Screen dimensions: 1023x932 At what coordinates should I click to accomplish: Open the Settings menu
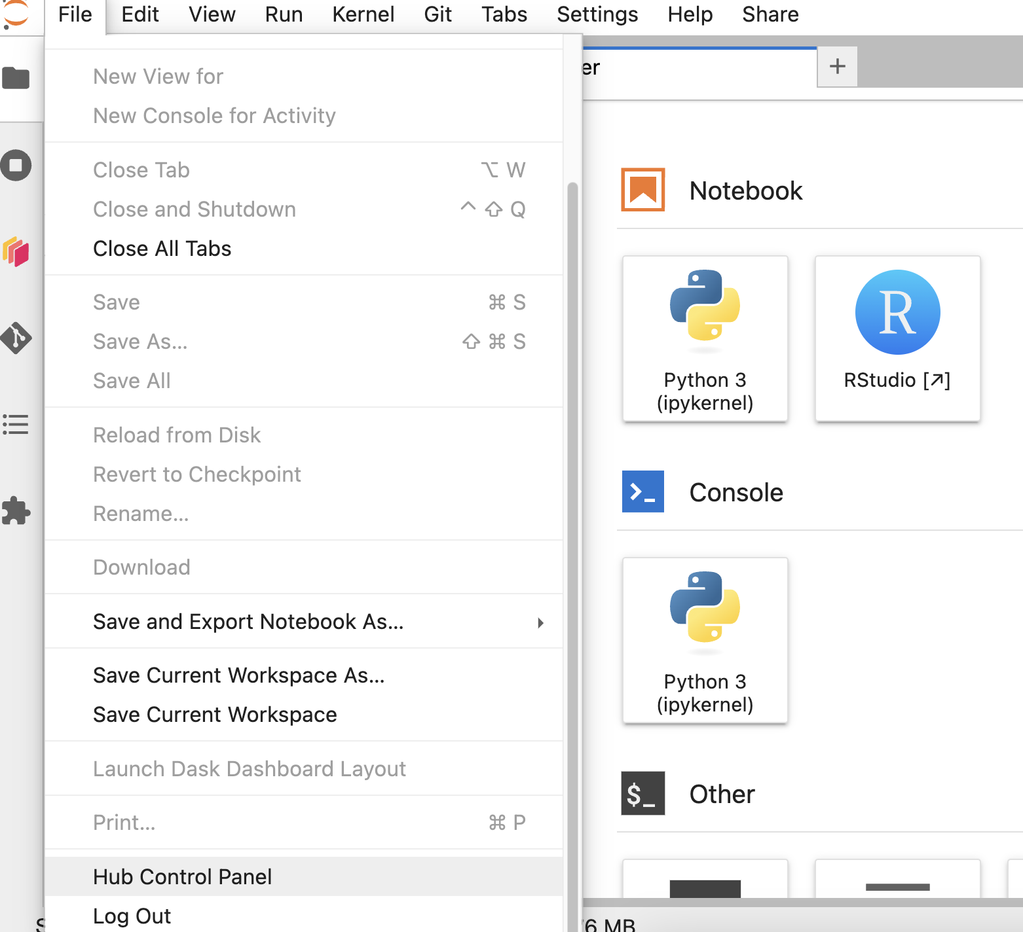tap(597, 14)
